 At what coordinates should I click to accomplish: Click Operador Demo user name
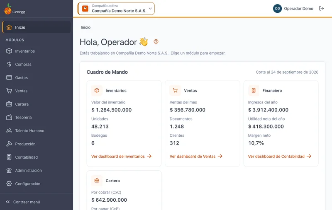298,8
